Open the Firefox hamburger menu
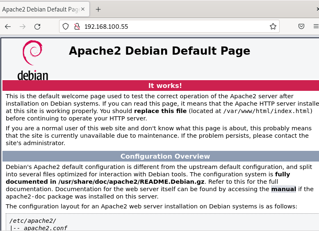The image size is (319, 231). pos(316,27)
